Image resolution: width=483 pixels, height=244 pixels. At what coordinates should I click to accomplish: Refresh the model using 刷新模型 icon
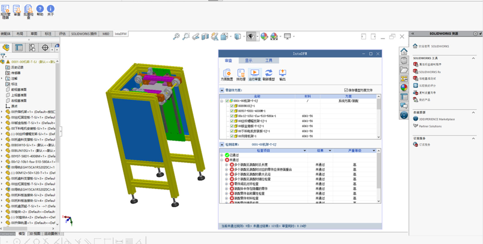(269, 75)
